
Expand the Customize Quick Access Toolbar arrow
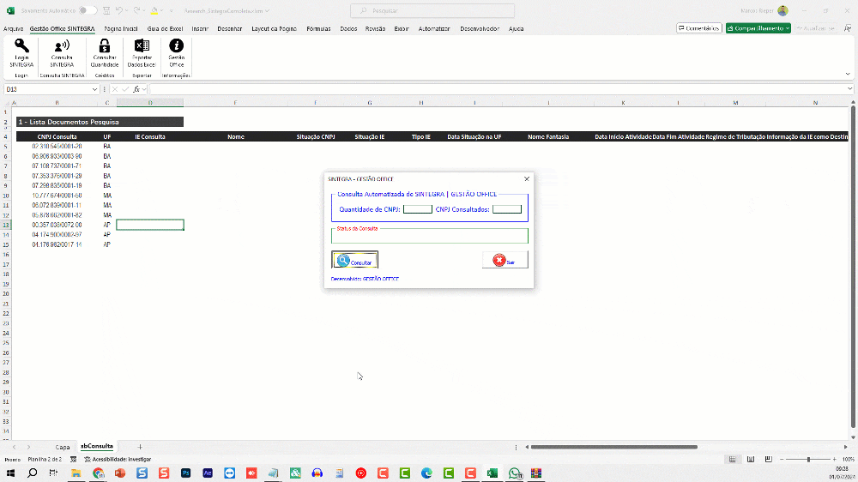(172, 10)
